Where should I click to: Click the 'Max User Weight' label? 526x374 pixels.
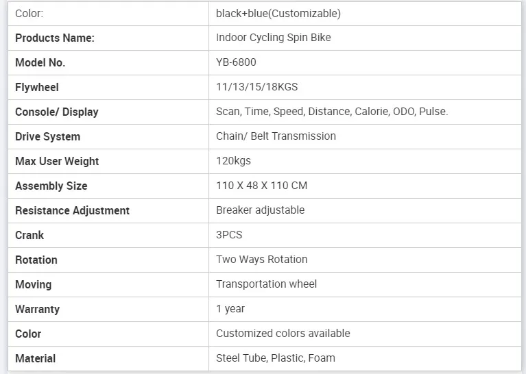[x=57, y=161]
